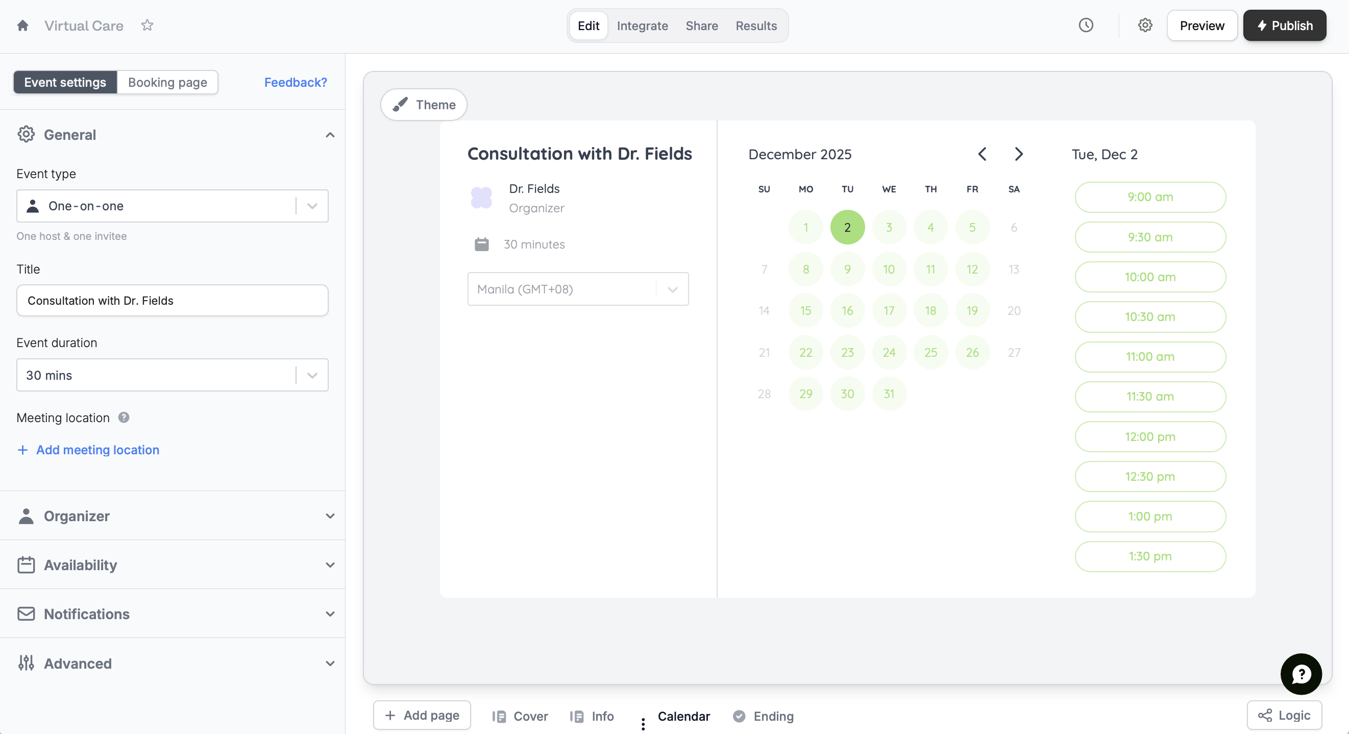This screenshot has height=734, width=1349.
Task: Open the Event duration dropdown
Action: (173, 375)
